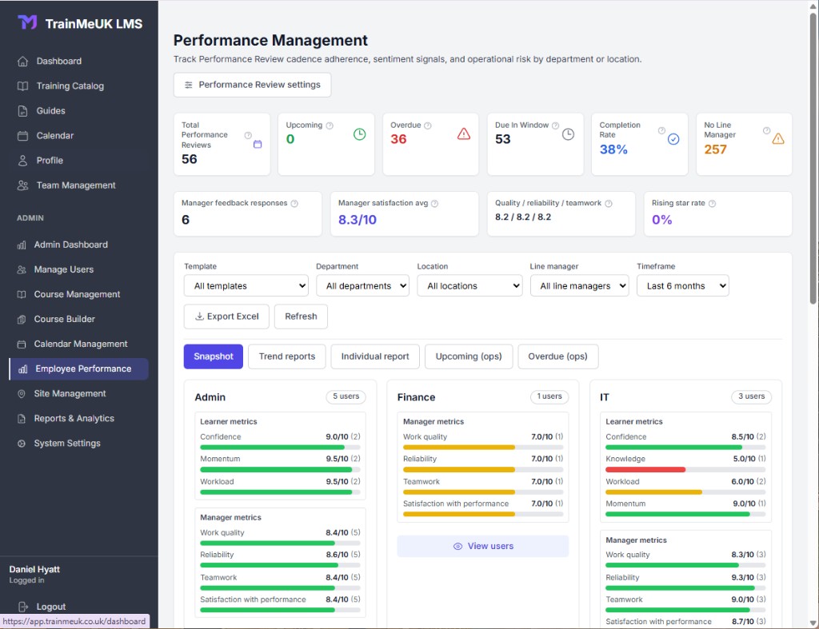
Task: Click the TrainMeUK LMS logo icon
Action: pos(27,22)
